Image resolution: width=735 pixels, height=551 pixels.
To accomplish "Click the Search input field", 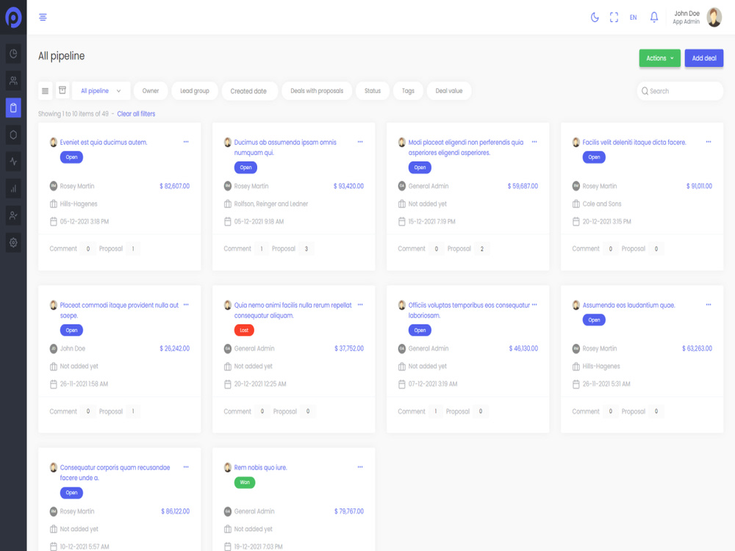I will pos(680,91).
